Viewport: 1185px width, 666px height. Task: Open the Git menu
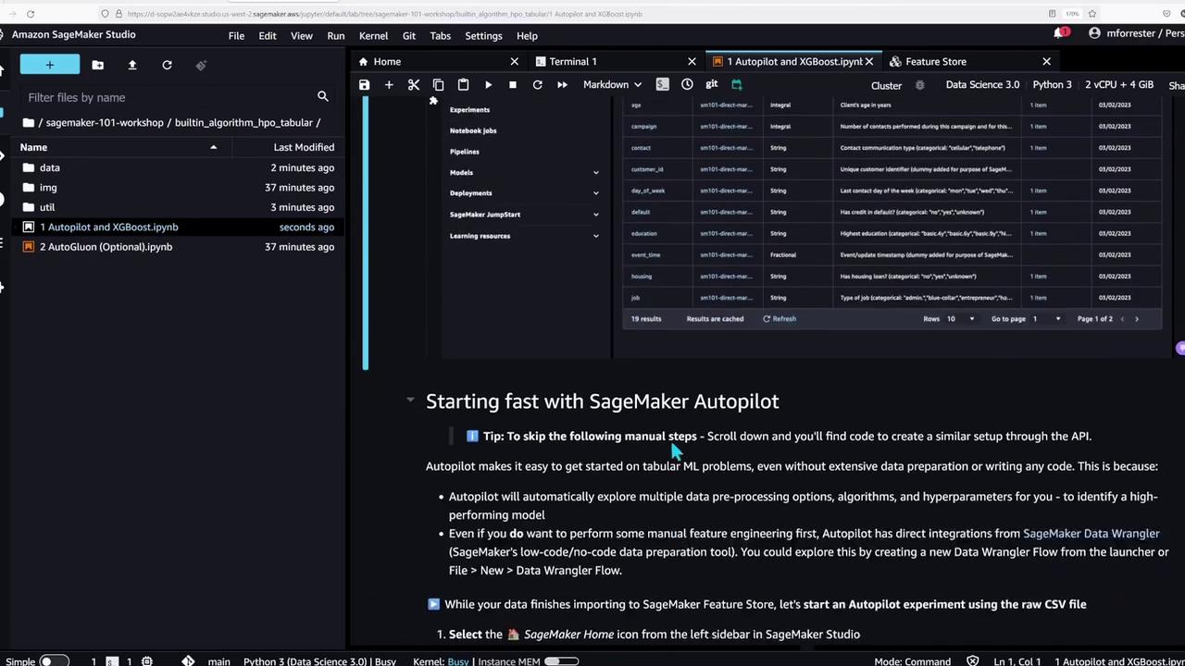click(408, 36)
